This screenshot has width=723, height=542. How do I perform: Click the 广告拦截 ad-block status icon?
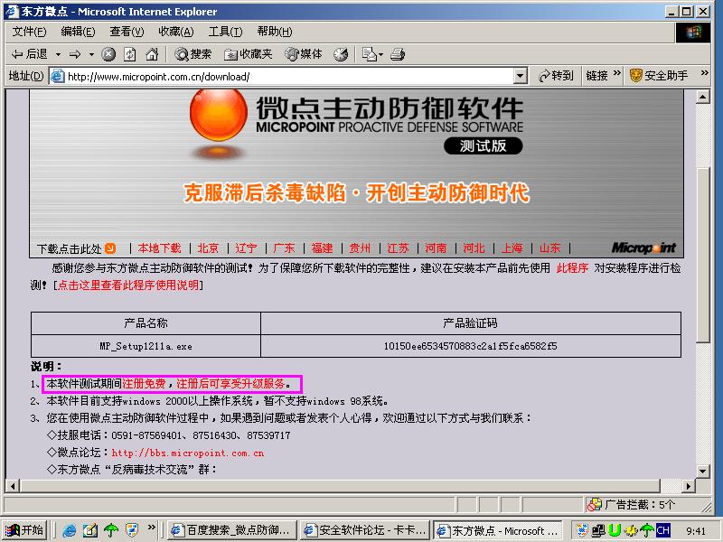pyautogui.click(x=595, y=505)
